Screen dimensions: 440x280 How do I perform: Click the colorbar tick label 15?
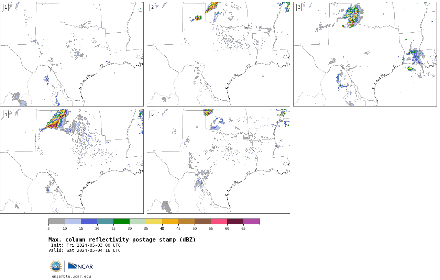click(x=81, y=229)
